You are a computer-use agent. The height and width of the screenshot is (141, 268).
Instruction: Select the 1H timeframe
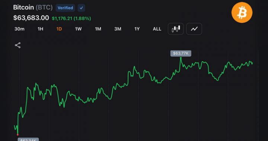click(x=40, y=29)
